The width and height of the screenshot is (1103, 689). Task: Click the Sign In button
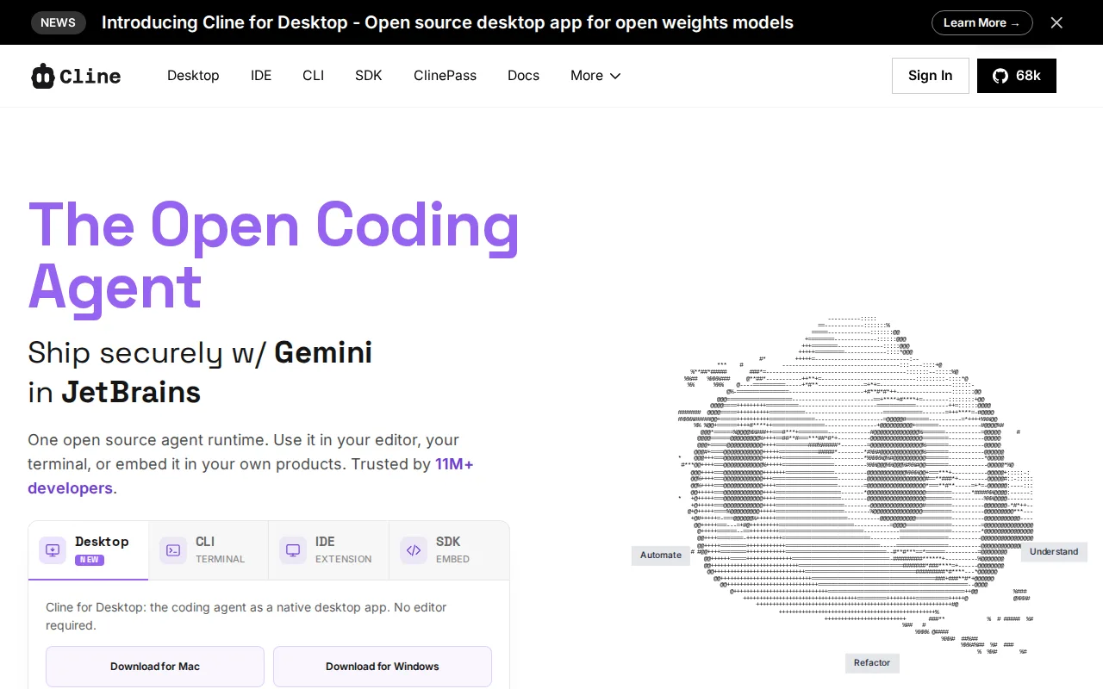pyautogui.click(x=931, y=76)
